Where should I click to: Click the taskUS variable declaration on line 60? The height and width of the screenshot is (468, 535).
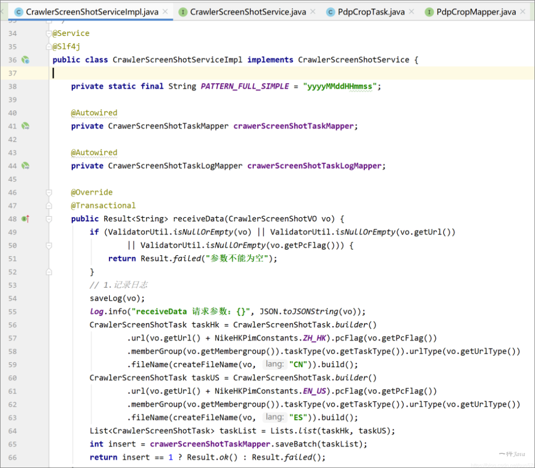[205, 378]
